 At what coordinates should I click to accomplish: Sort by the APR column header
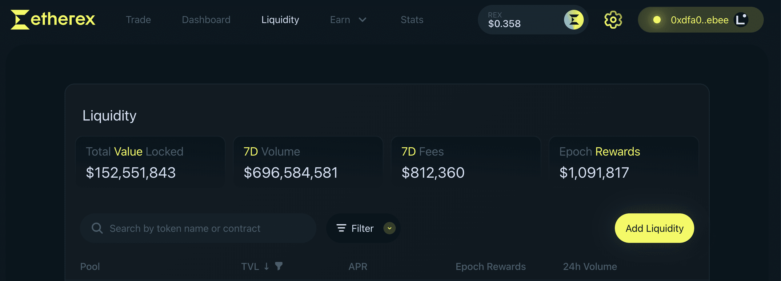click(x=358, y=266)
